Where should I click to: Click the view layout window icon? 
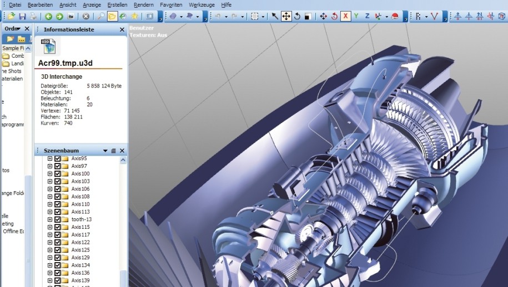pos(149,16)
